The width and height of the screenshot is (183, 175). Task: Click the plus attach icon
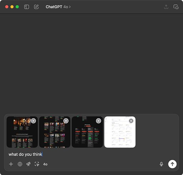(x=11, y=164)
